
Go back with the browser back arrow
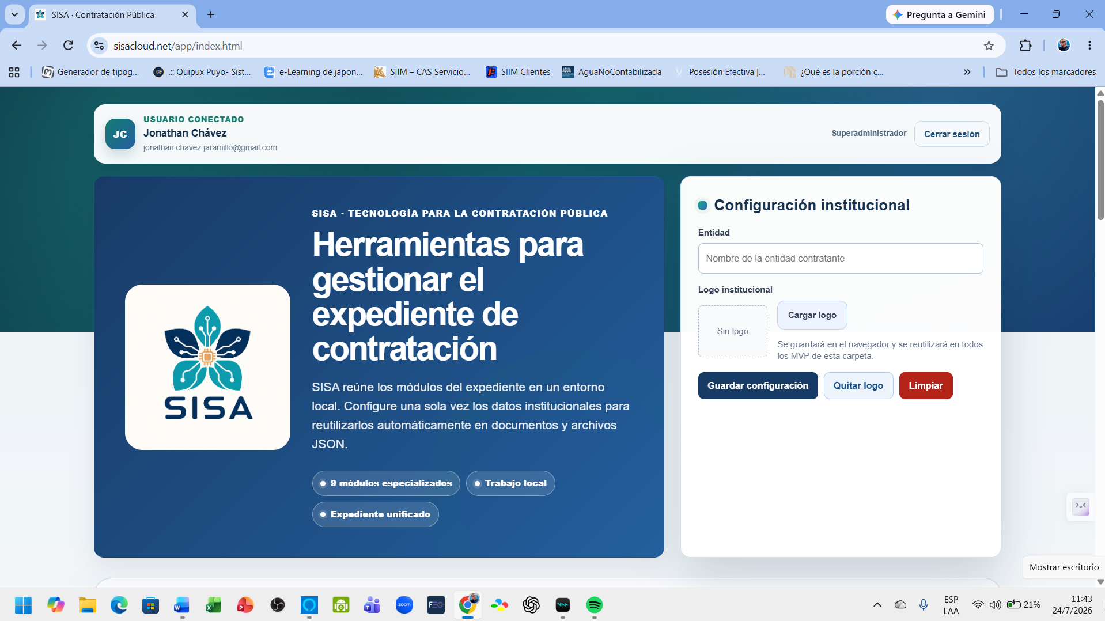click(x=17, y=46)
